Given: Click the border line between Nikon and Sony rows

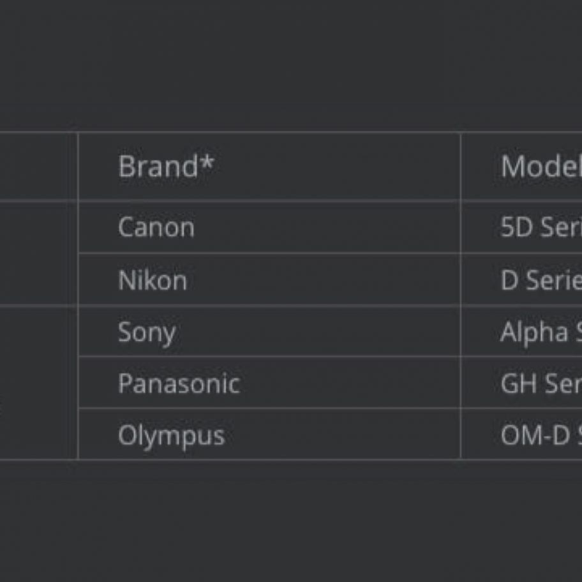Looking at the screenshot, I should point(268,306).
